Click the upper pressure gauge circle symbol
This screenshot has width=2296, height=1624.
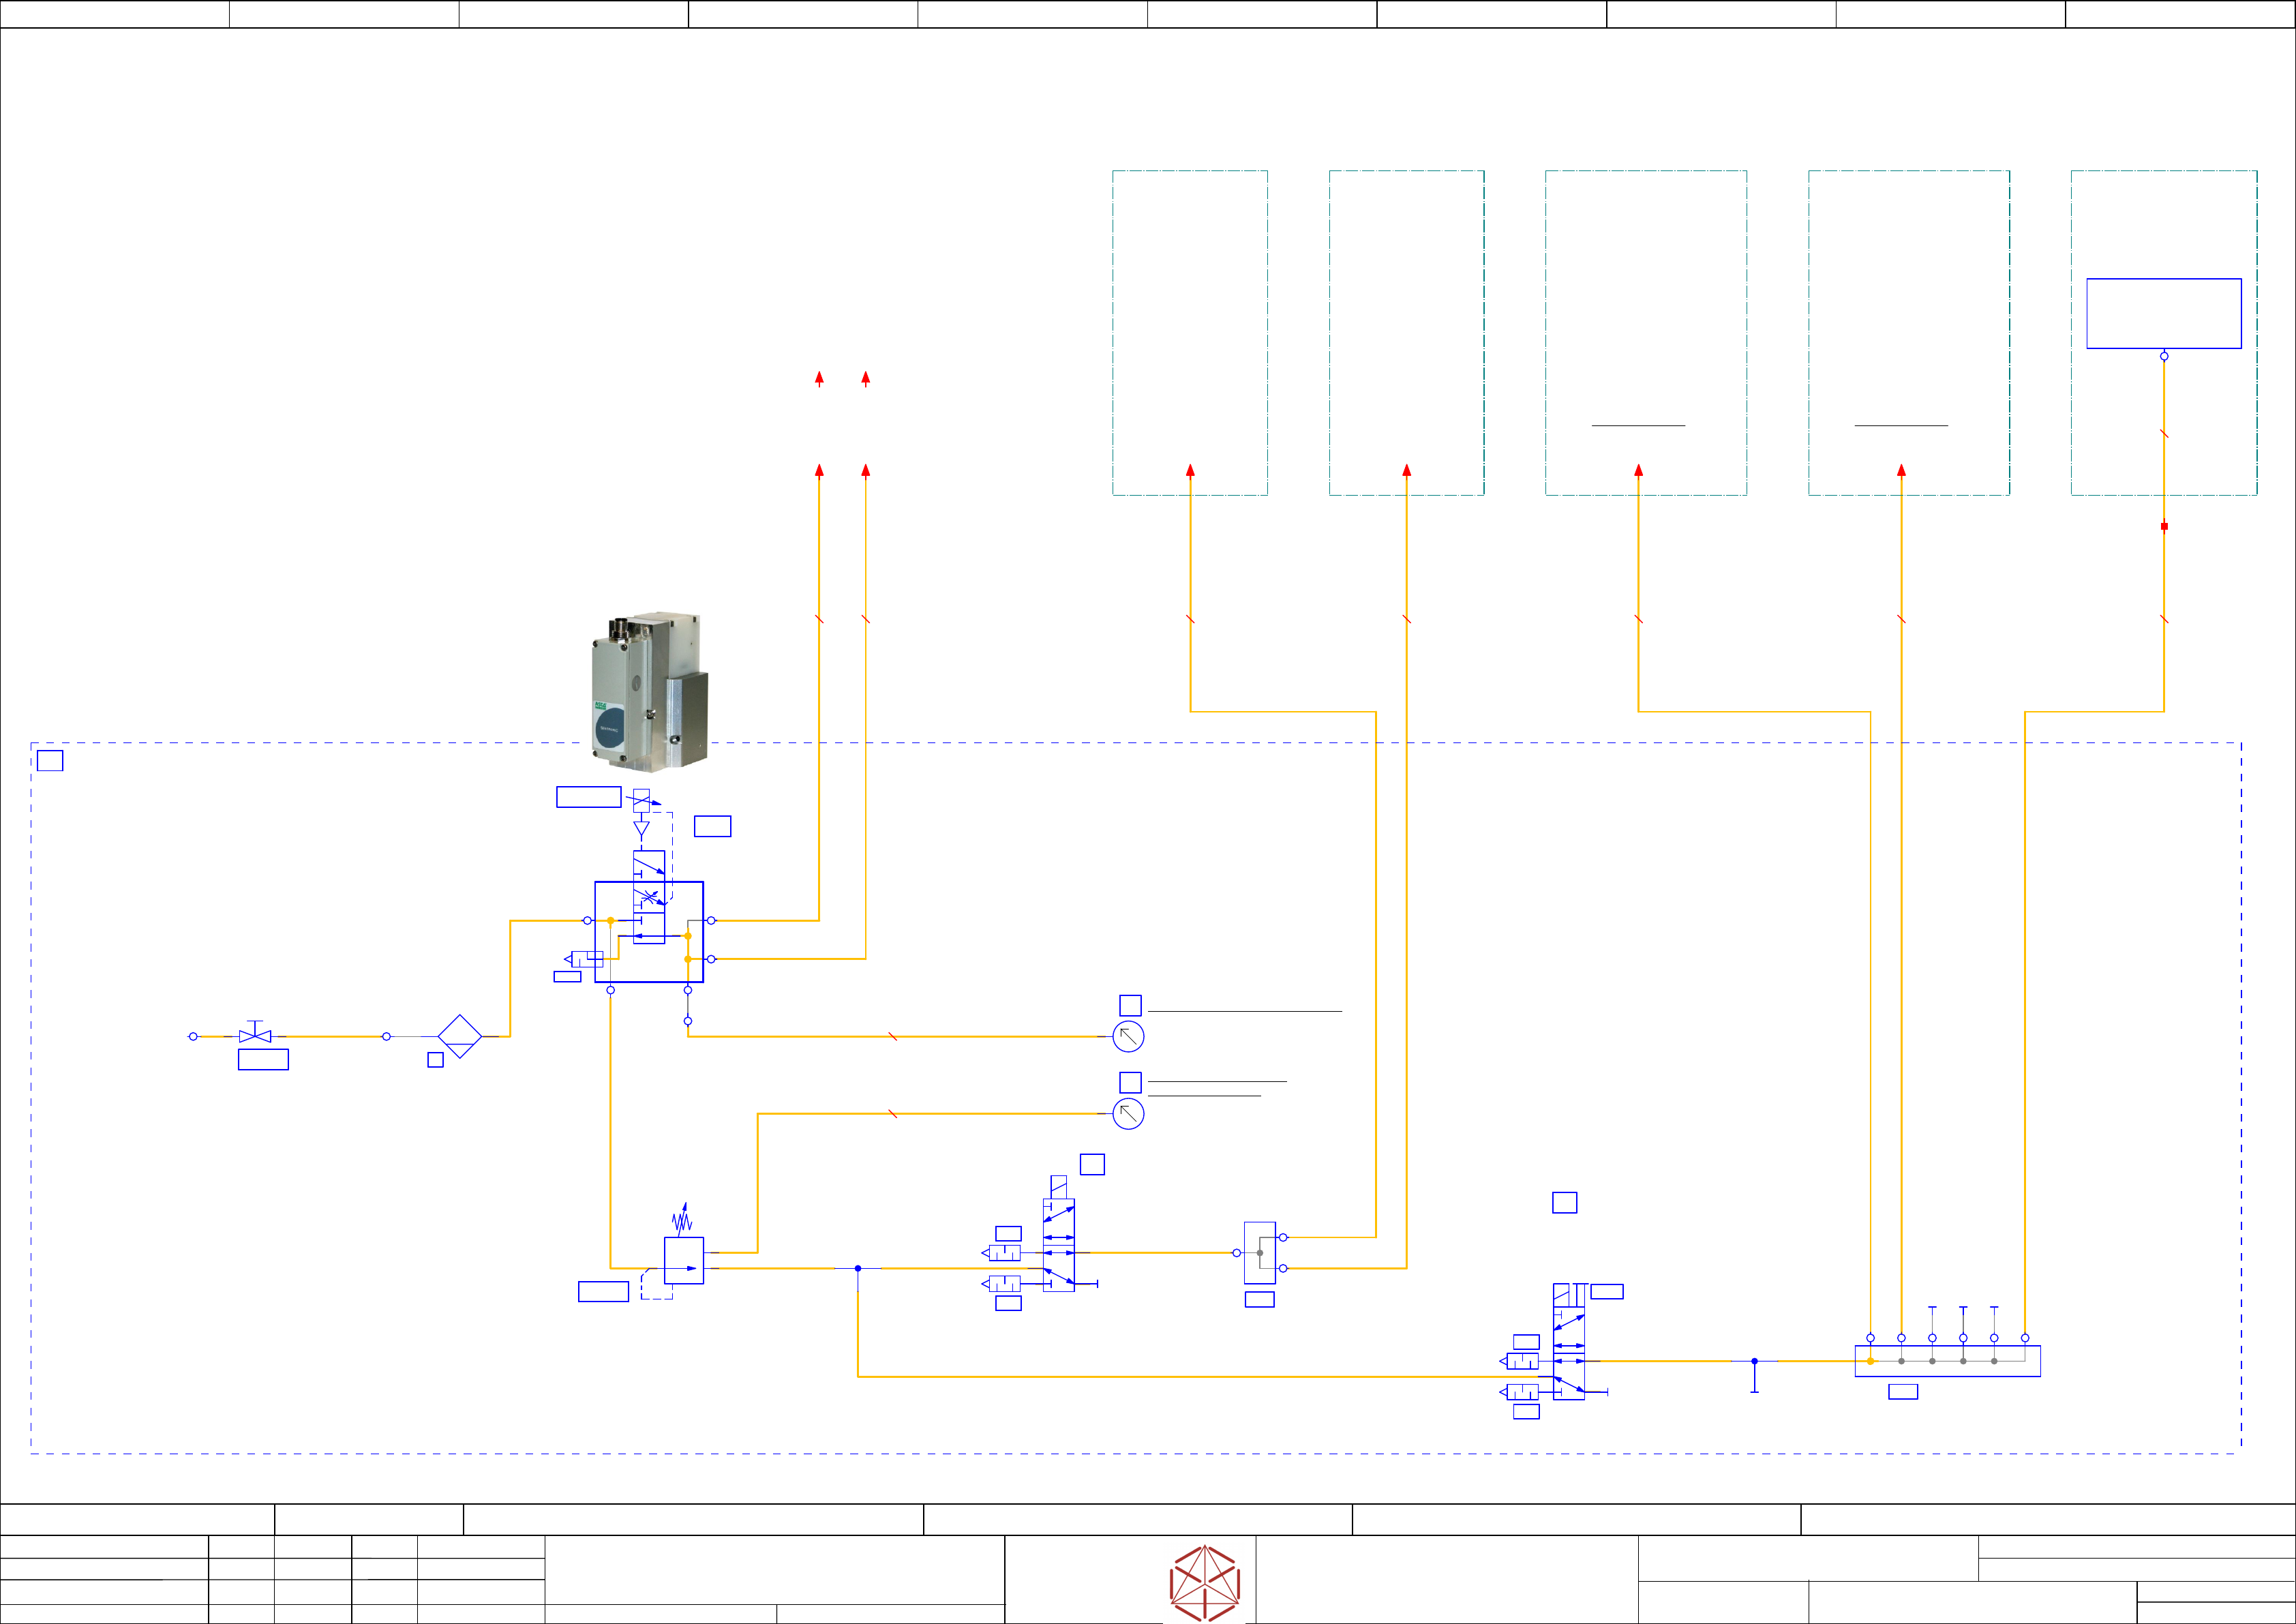pos(1128,1037)
